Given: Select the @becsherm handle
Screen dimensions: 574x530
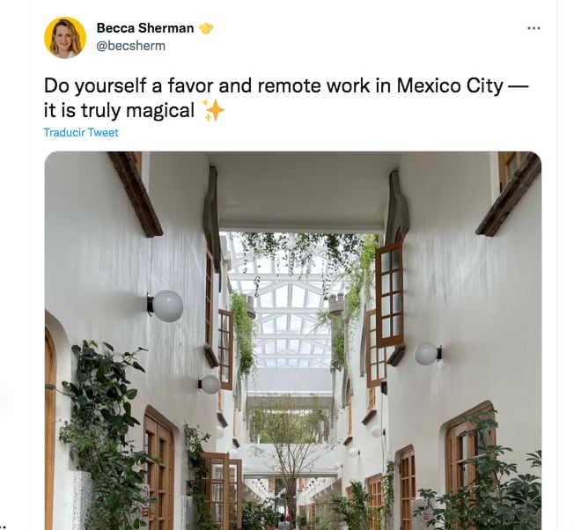Looking at the screenshot, I should [130, 46].
